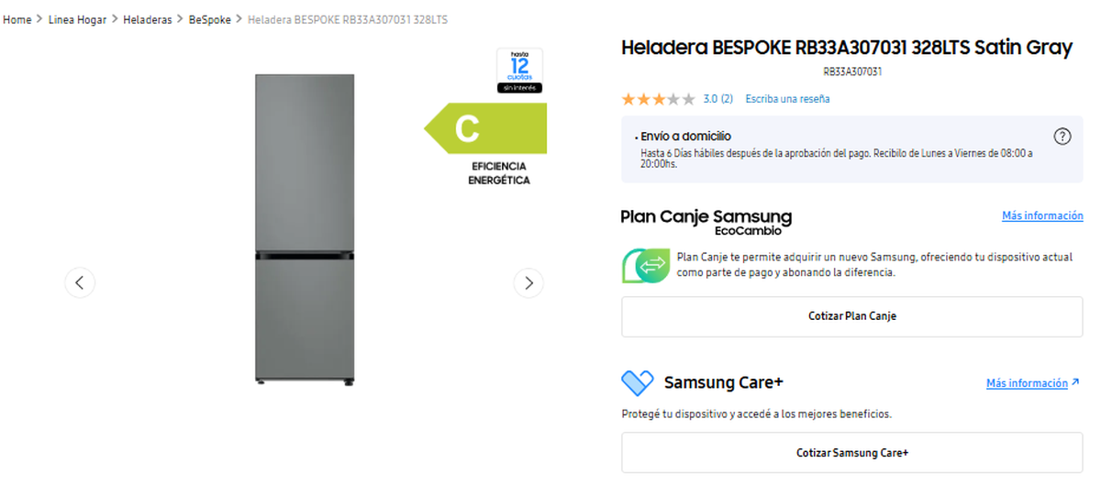Image resolution: width=1101 pixels, height=485 pixels.
Task: Click the Samsung Care+ heart icon
Action: coord(638,382)
